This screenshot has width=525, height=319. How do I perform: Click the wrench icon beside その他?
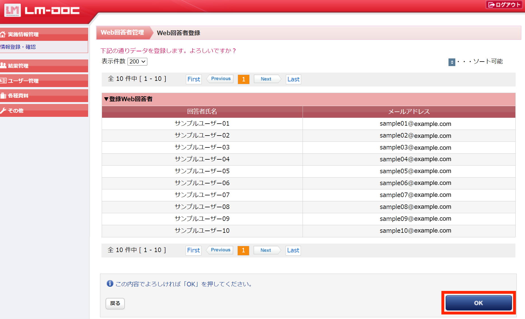pyautogui.click(x=3, y=111)
